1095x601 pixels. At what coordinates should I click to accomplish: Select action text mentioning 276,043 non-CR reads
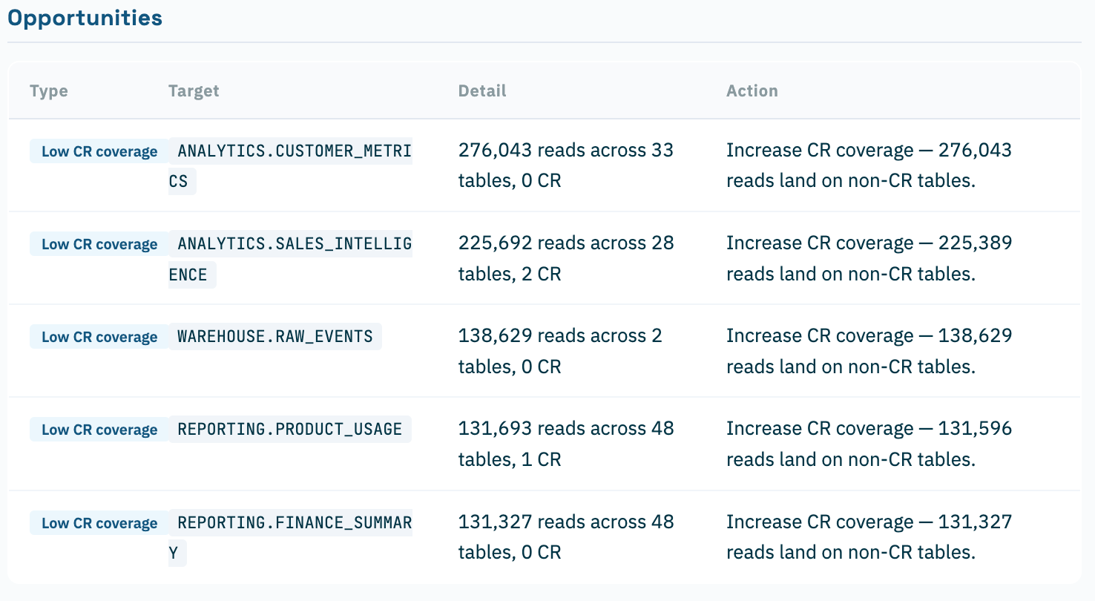(x=869, y=165)
